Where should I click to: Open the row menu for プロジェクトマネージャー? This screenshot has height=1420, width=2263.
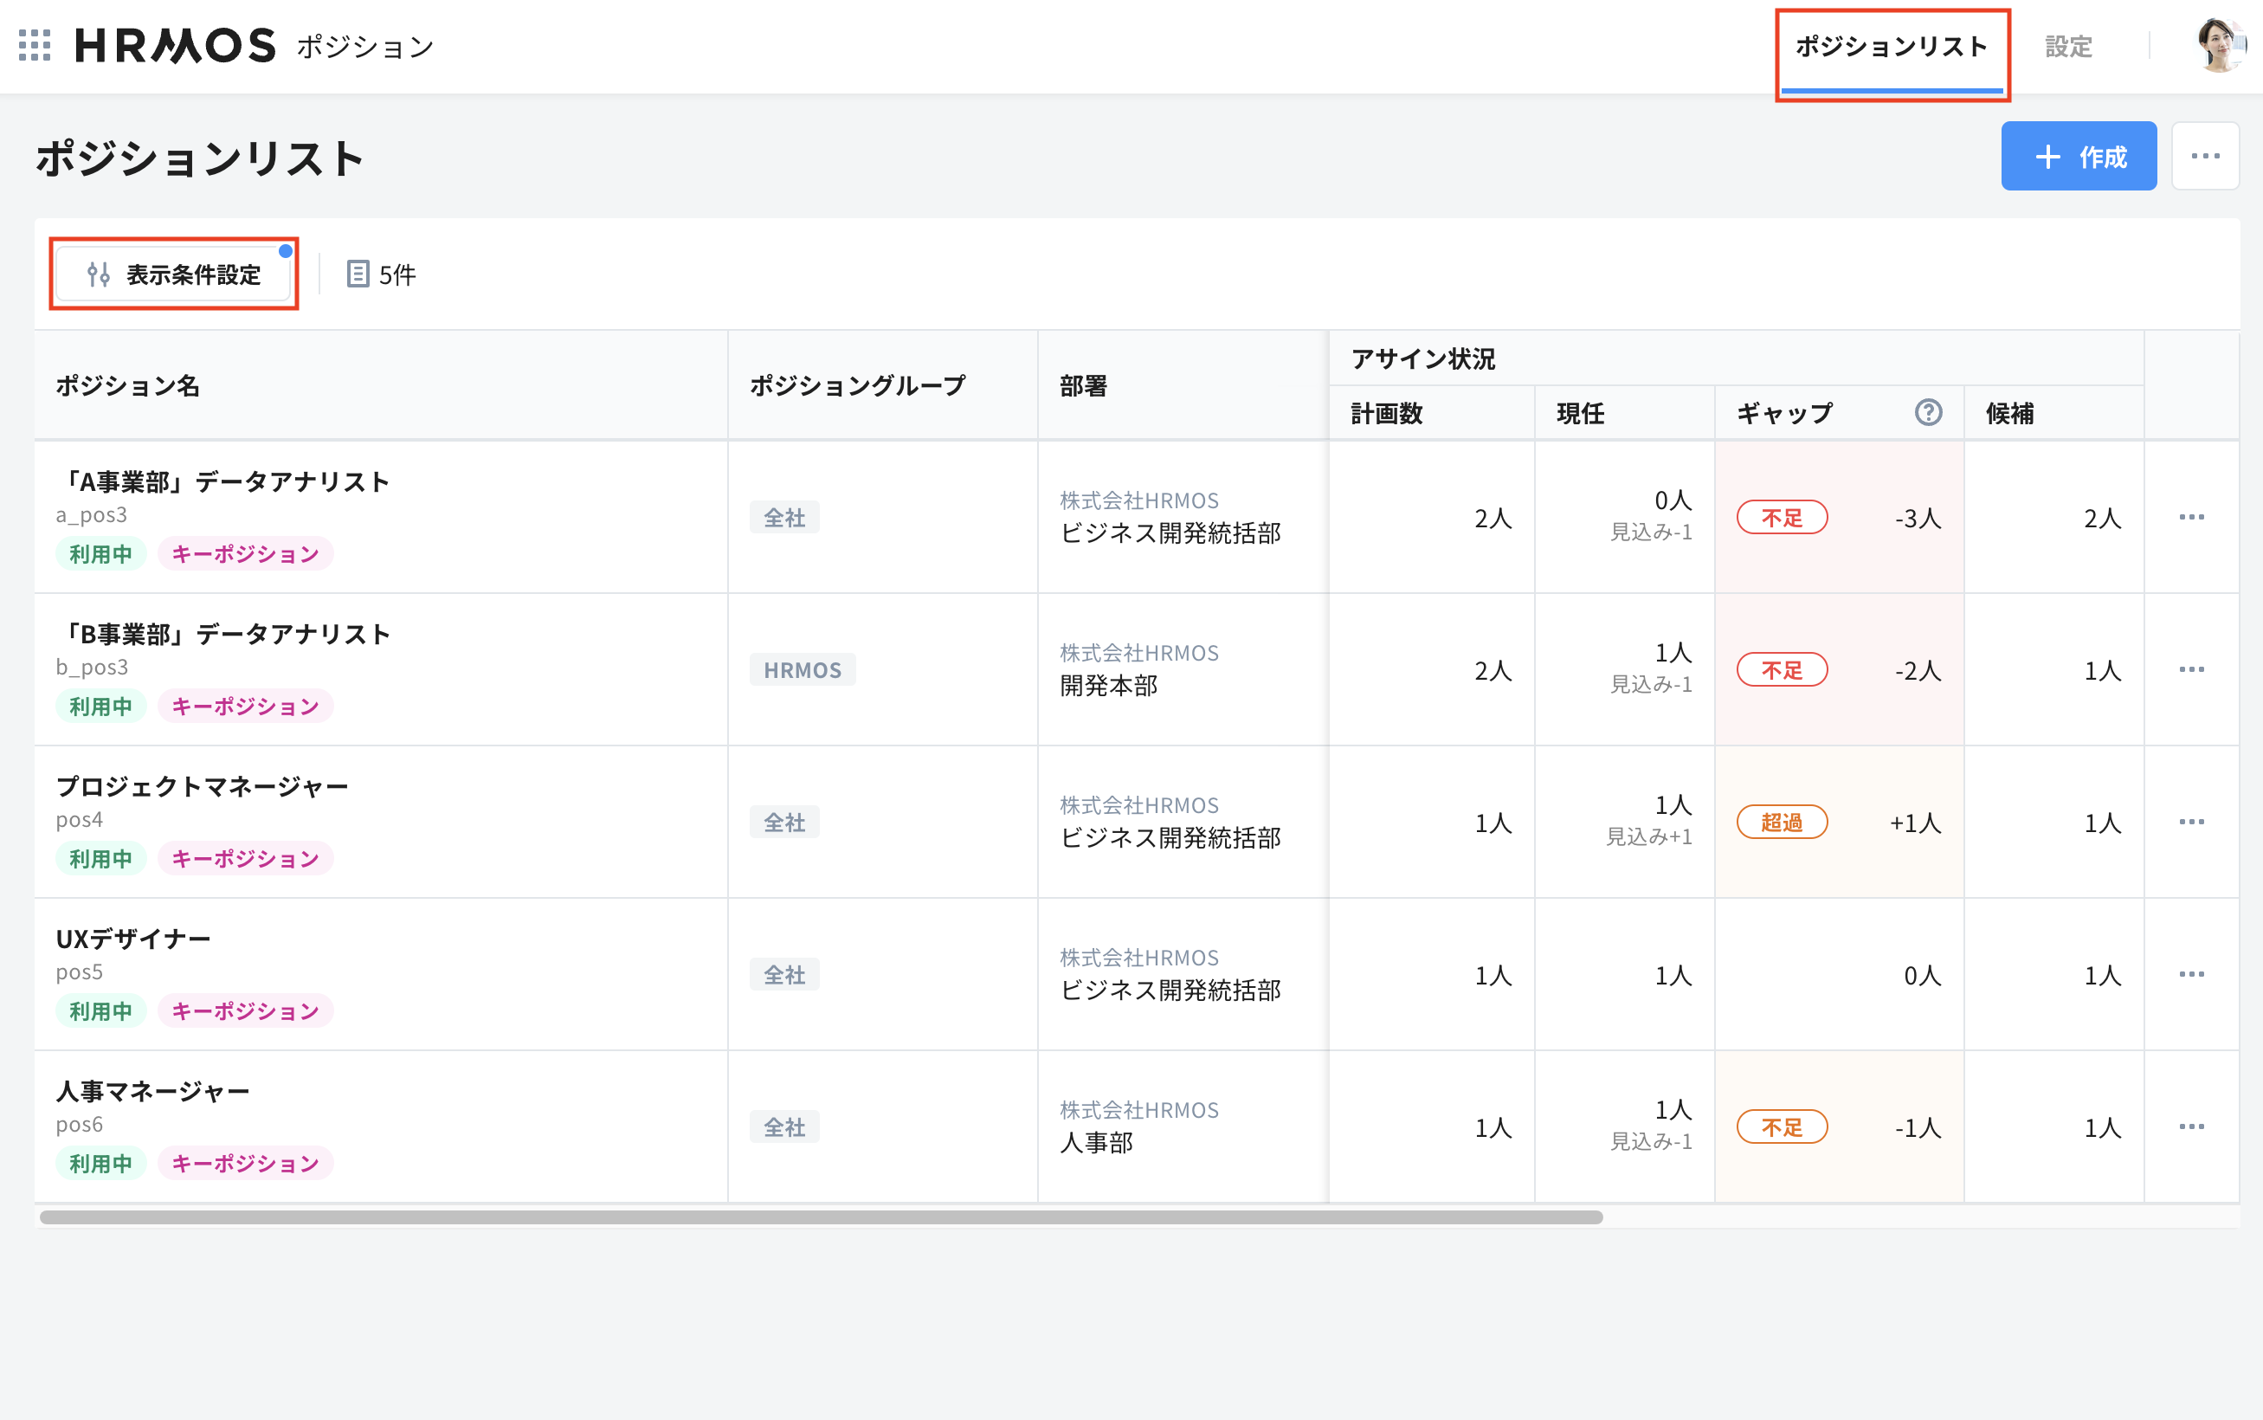[x=2194, y=821]
